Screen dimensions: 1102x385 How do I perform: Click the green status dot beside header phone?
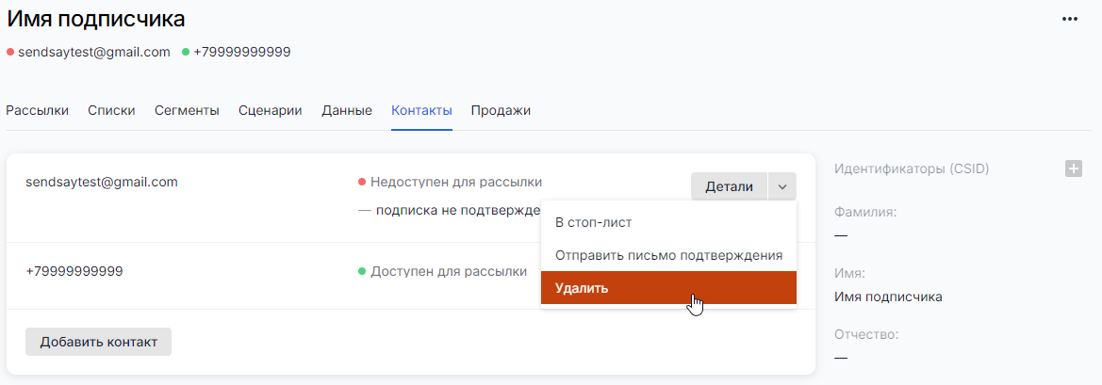[186, 52]
